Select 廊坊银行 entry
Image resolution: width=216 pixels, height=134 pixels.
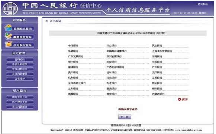tap(112, 88)
